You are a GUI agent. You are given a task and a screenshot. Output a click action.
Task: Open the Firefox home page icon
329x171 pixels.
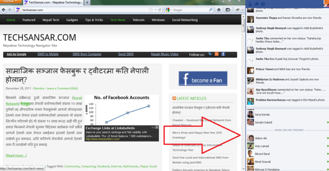click(x=218, y=10)
